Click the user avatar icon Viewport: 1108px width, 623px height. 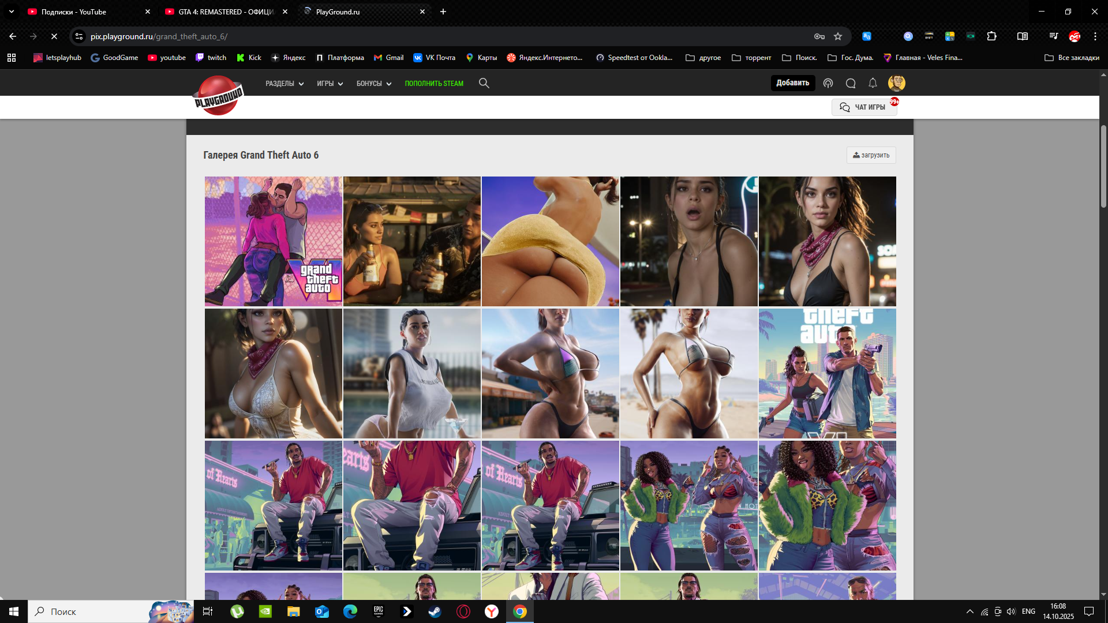[x=896, y=83]
